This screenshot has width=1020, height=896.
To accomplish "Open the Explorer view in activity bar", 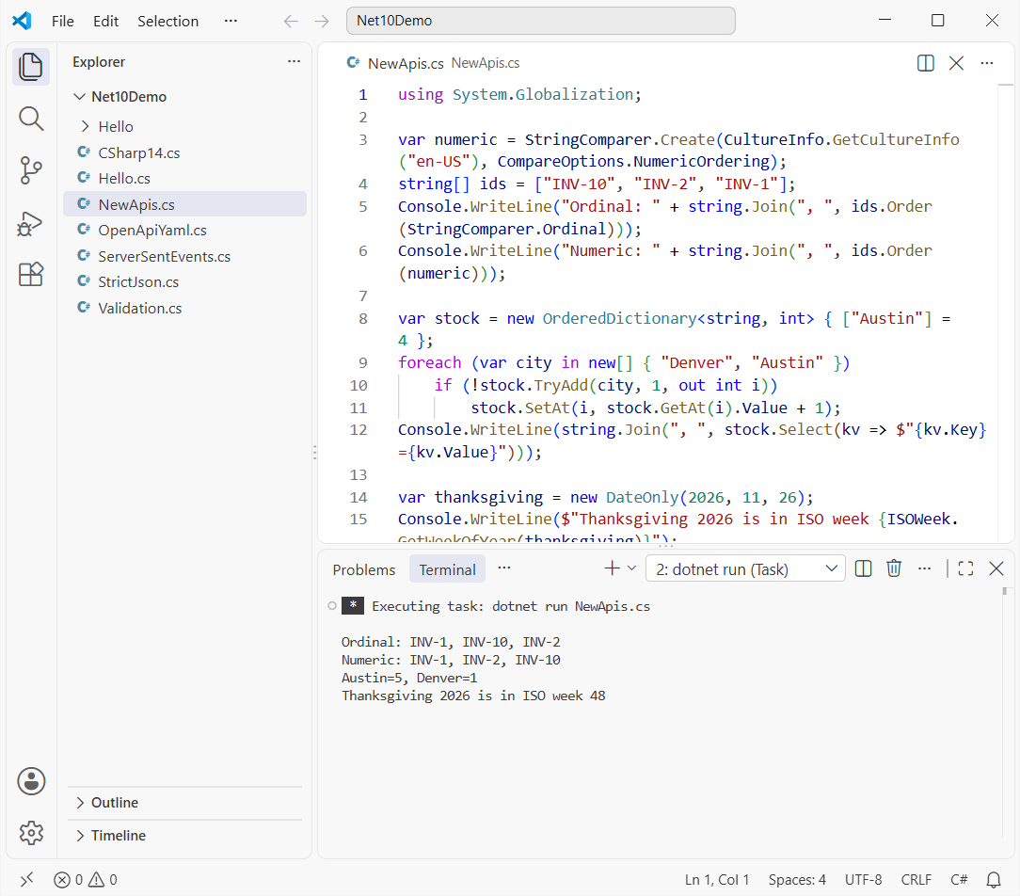I will click(x=30, y=67).
